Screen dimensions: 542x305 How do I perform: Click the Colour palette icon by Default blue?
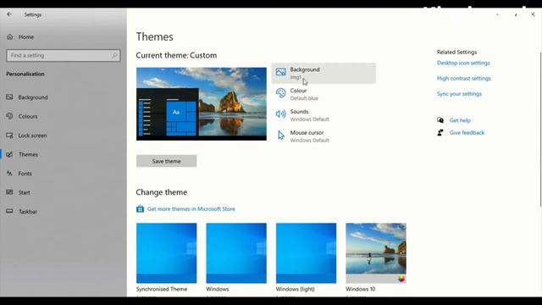[x=280, y=93]
